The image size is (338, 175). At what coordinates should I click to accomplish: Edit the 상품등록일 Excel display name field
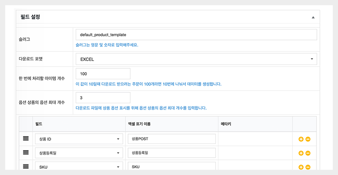172,153
